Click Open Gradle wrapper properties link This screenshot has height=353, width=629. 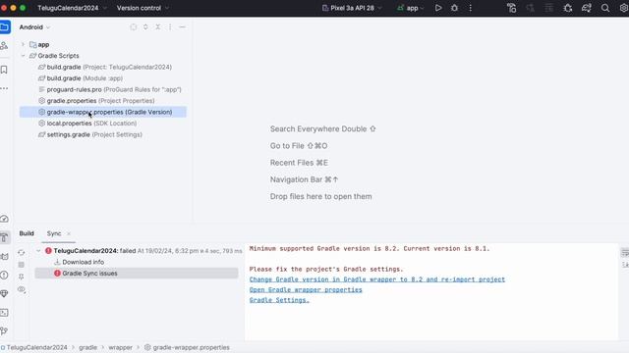(306, 290)
